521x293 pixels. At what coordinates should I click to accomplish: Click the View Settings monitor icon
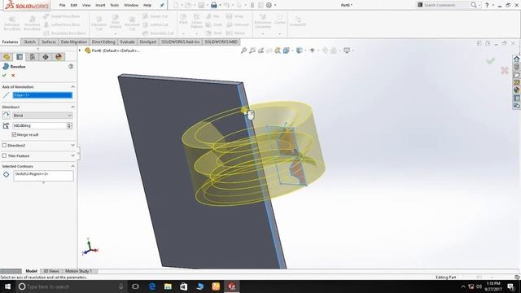[x=347, y=50]
